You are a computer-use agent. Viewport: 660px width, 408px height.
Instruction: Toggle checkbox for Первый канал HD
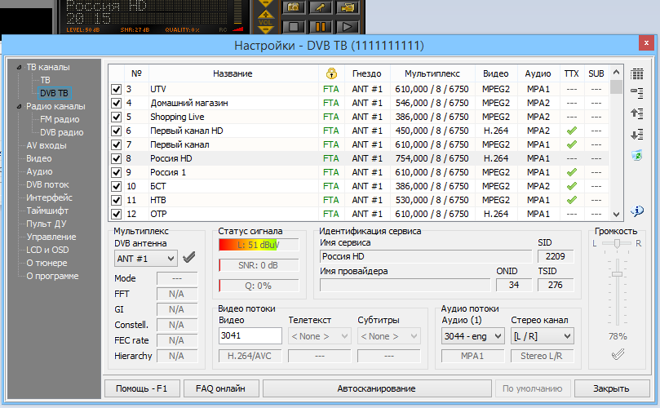[x=116, y=131]
